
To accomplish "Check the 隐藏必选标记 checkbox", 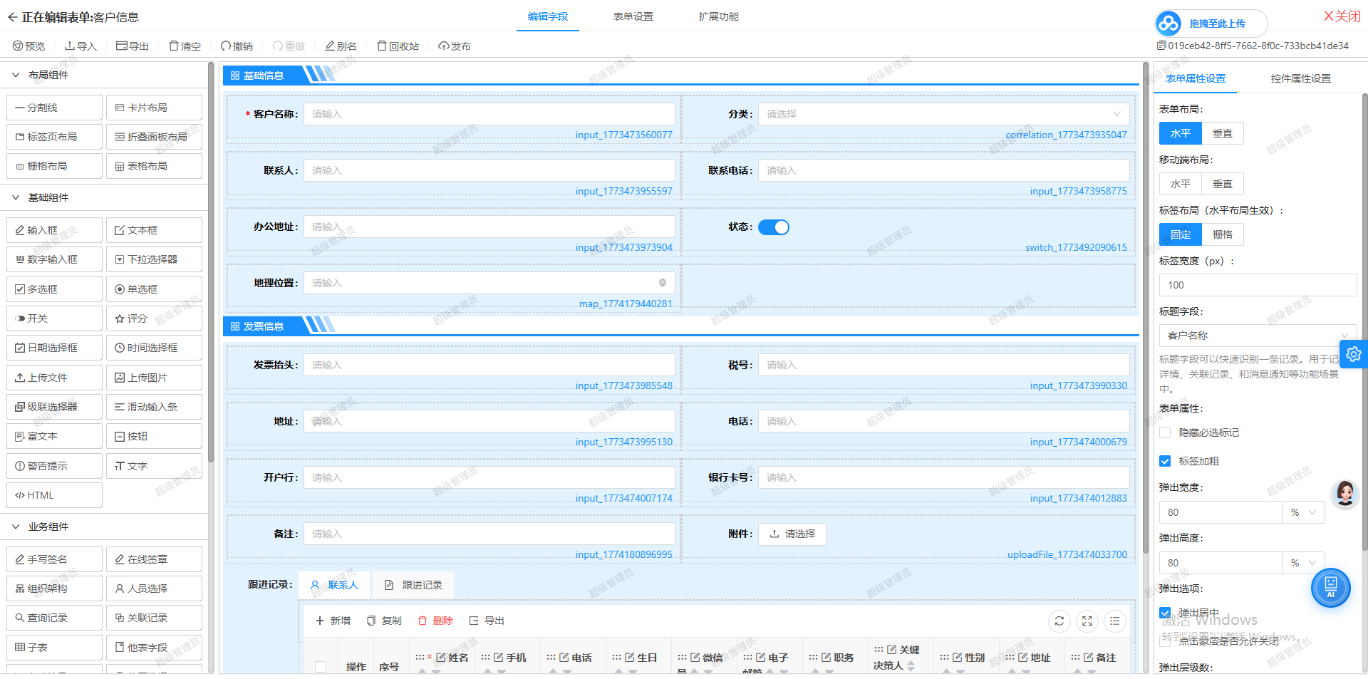I will point(1165,432).
